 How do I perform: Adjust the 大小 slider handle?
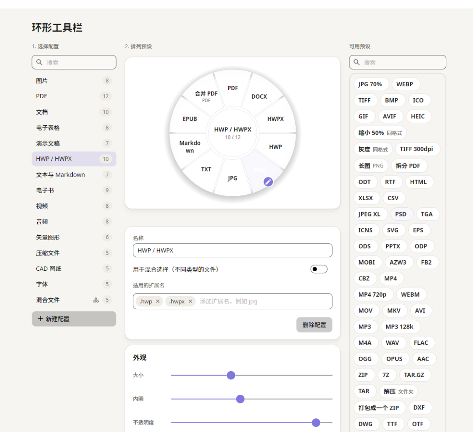coord(231,375)
